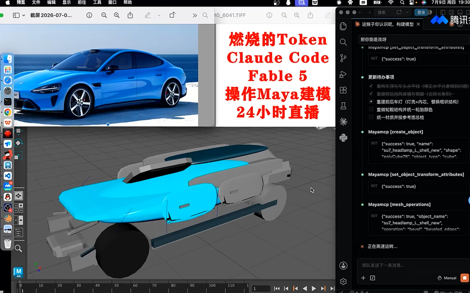This screenshot has height=293, width=470.
Task: Open the Testing flask icon
Action: tap(343, 106)
